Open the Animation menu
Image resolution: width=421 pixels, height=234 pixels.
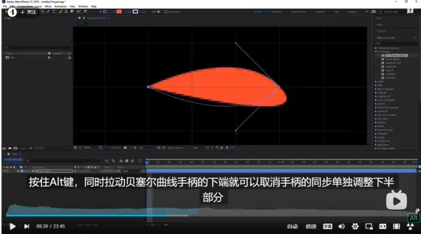61,6
